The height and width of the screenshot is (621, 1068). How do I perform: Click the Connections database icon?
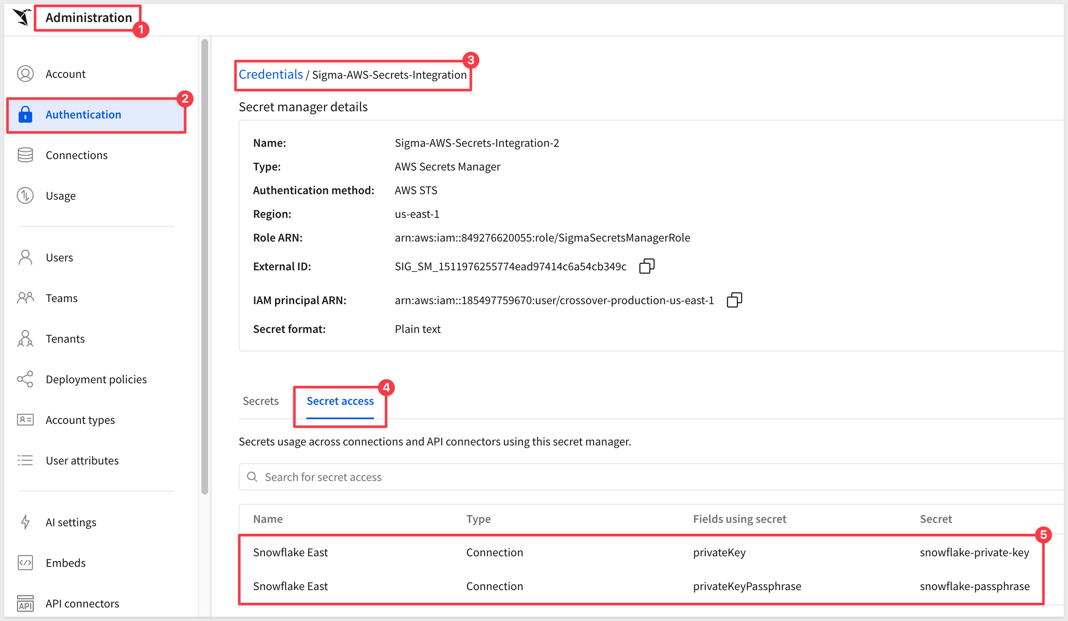click(25, 155)
